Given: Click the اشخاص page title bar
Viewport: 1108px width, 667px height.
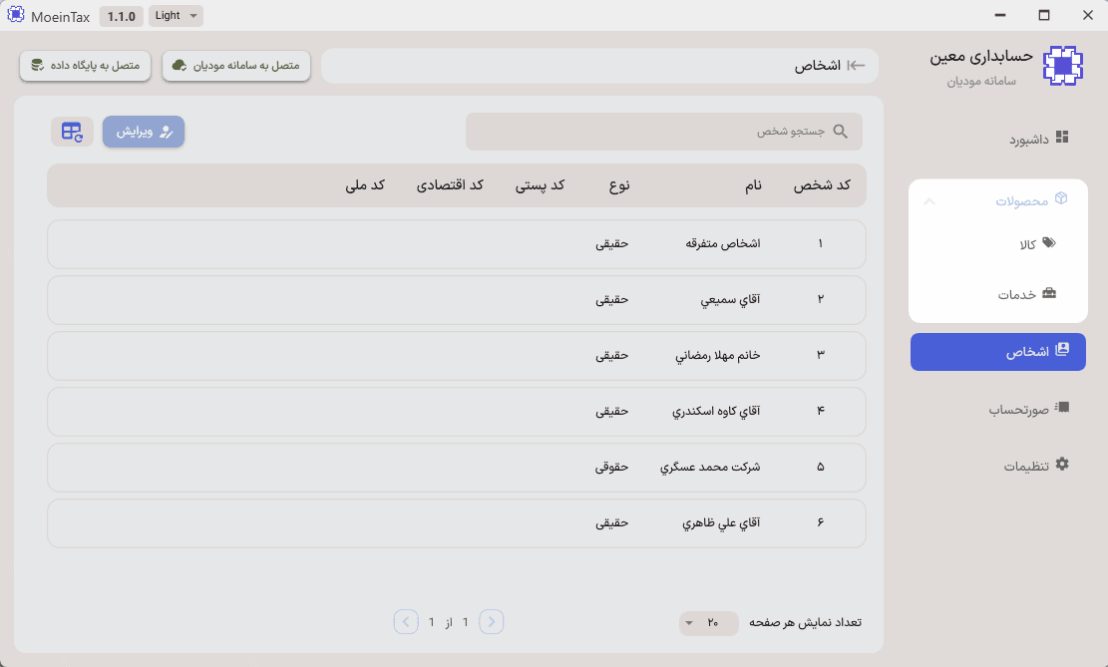Looking at the screenshot, I should click(x=599, y=66).
